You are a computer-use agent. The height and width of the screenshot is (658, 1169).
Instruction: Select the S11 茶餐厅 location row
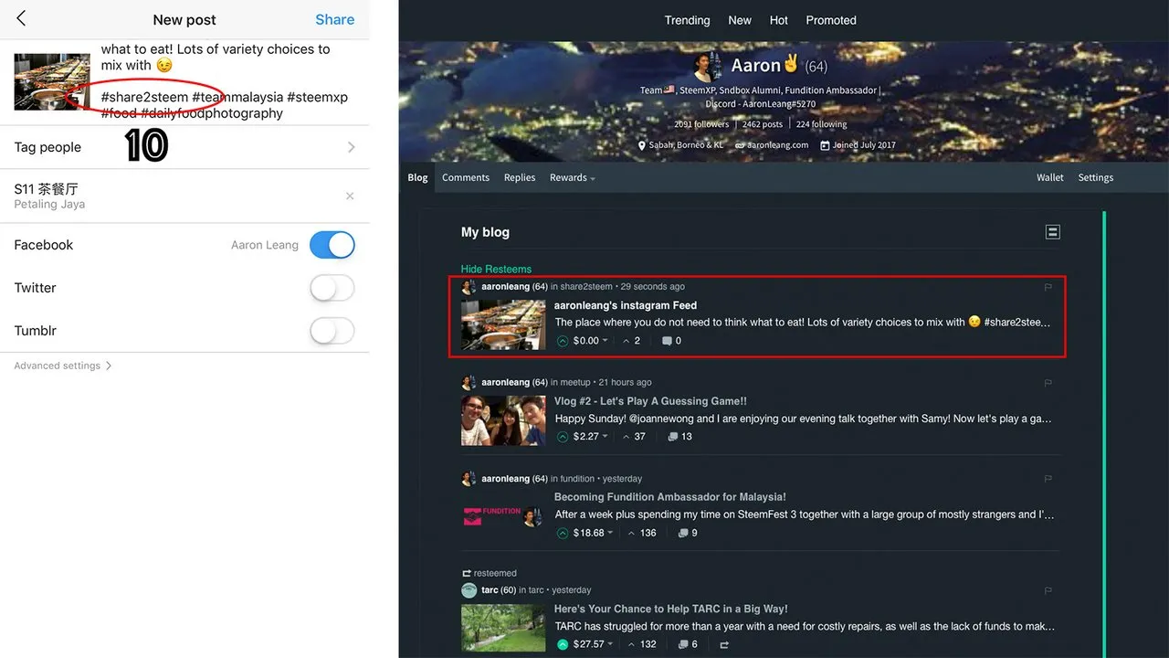[x=184, y=196]
